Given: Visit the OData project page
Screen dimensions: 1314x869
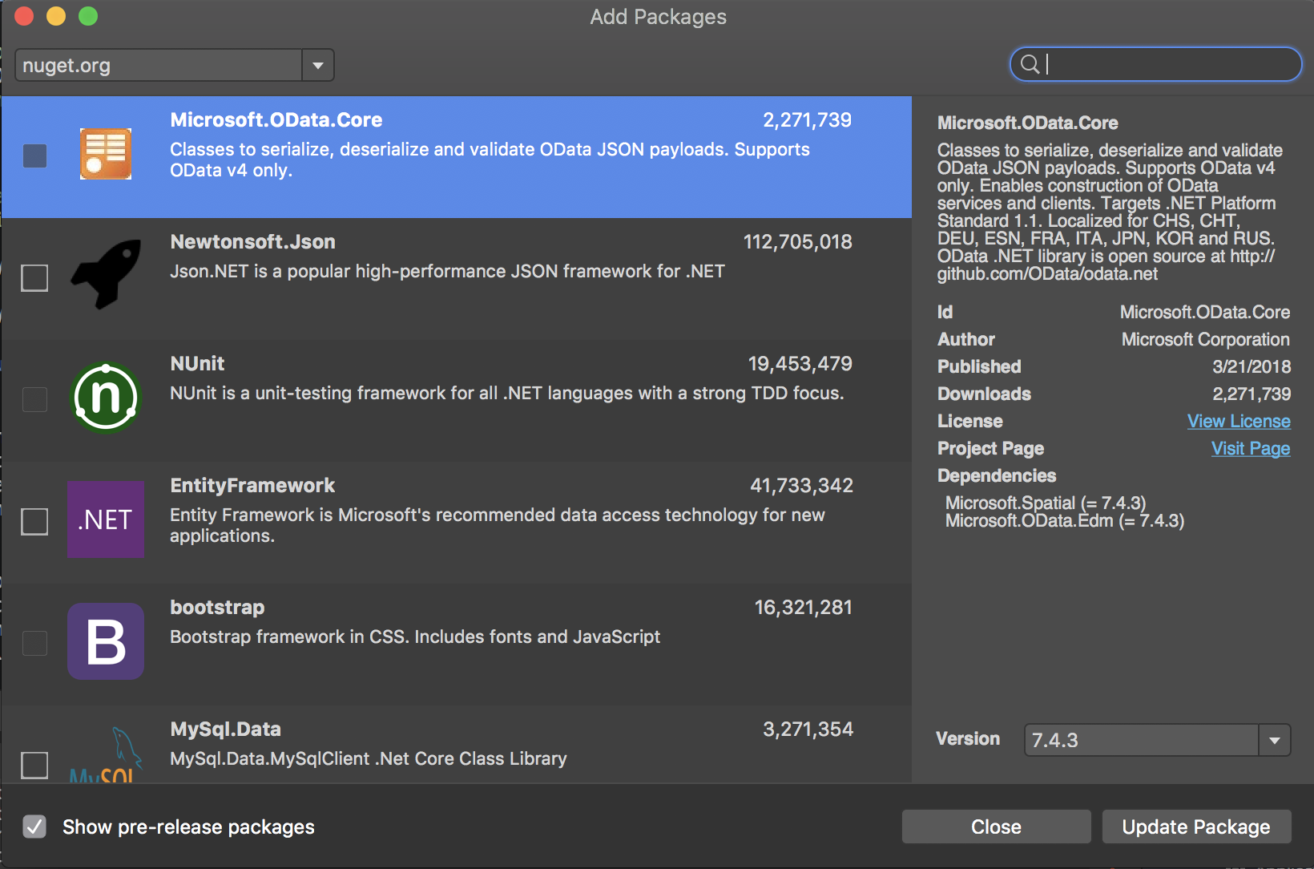Looking at the screenshot, I should tap(1250, 449).
